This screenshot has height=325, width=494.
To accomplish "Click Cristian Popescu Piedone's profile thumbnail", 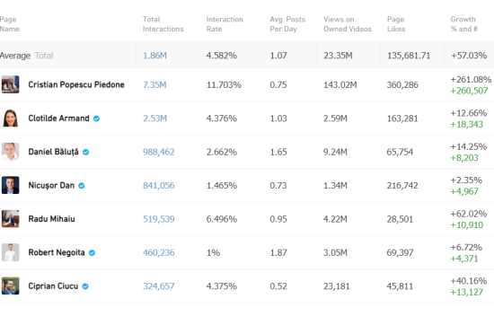I will (11, 84).
